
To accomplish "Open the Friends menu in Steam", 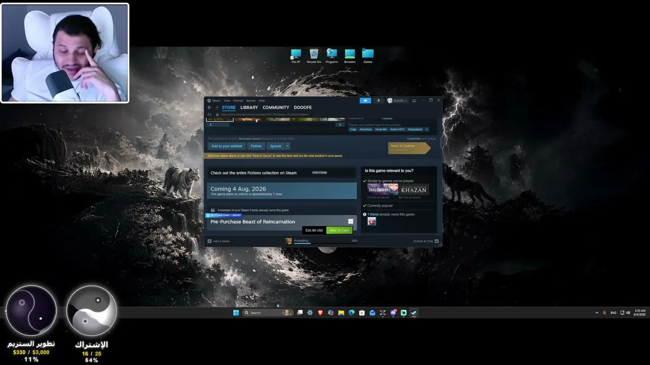I will tap(238, 100).
